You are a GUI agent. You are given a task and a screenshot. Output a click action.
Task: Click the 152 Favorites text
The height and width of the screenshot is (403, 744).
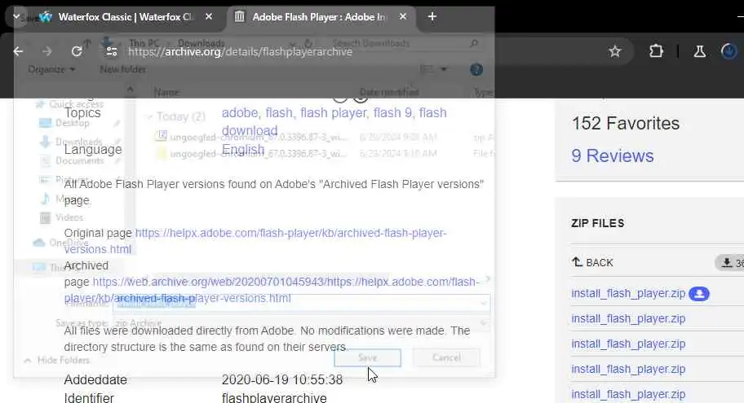(x=626, y=124)
